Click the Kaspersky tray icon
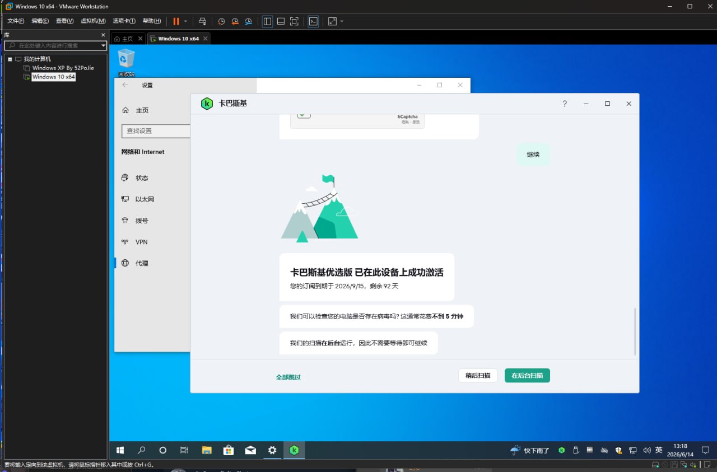717x472 pixels. (561, 450)
